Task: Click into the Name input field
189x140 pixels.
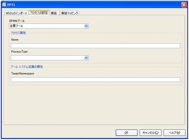Action: tap(95, 46)
